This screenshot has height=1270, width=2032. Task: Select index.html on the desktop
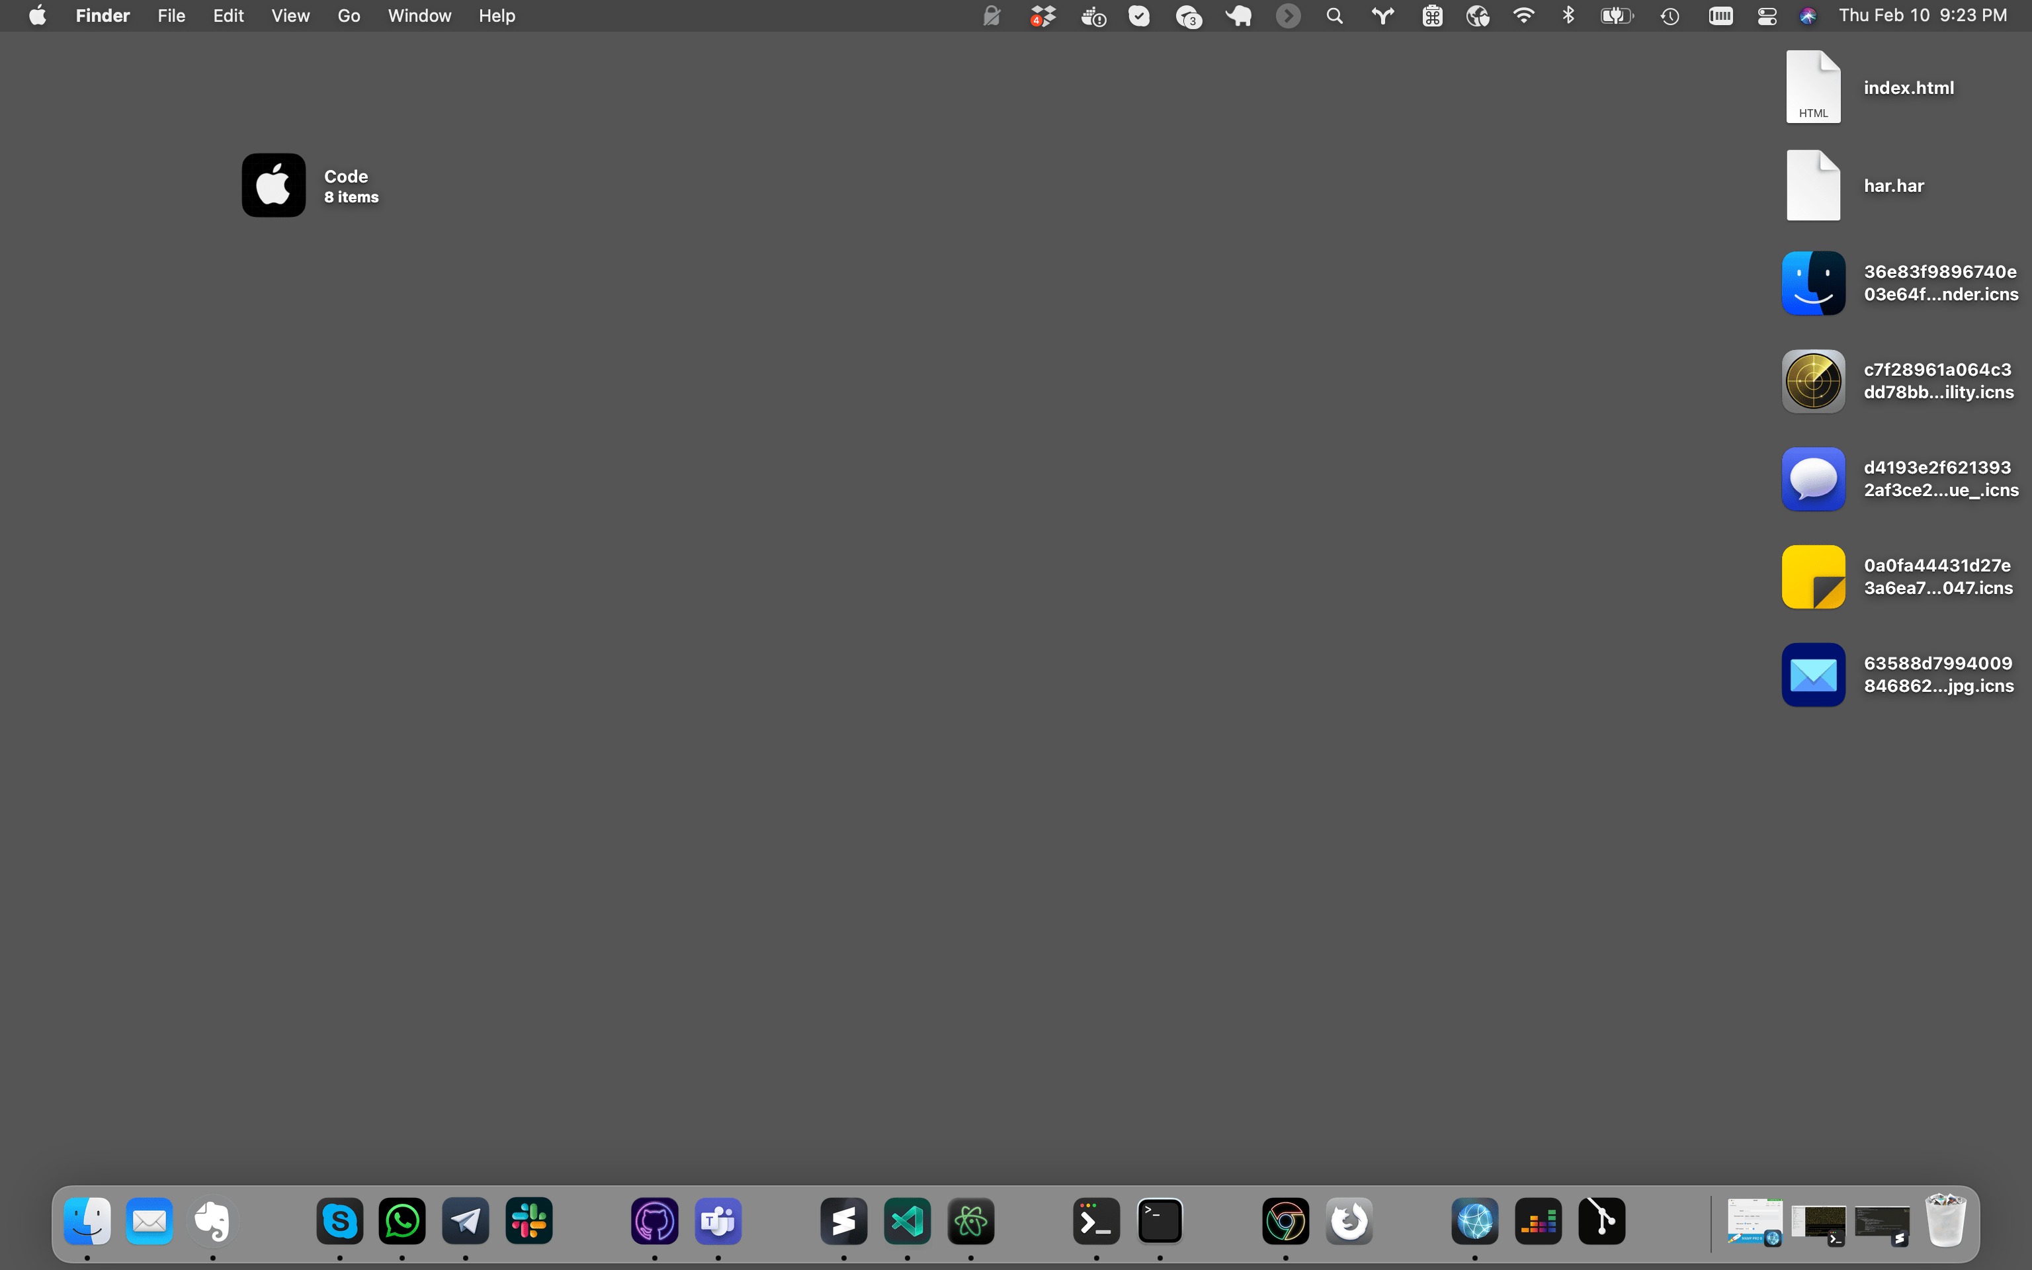1813,87
